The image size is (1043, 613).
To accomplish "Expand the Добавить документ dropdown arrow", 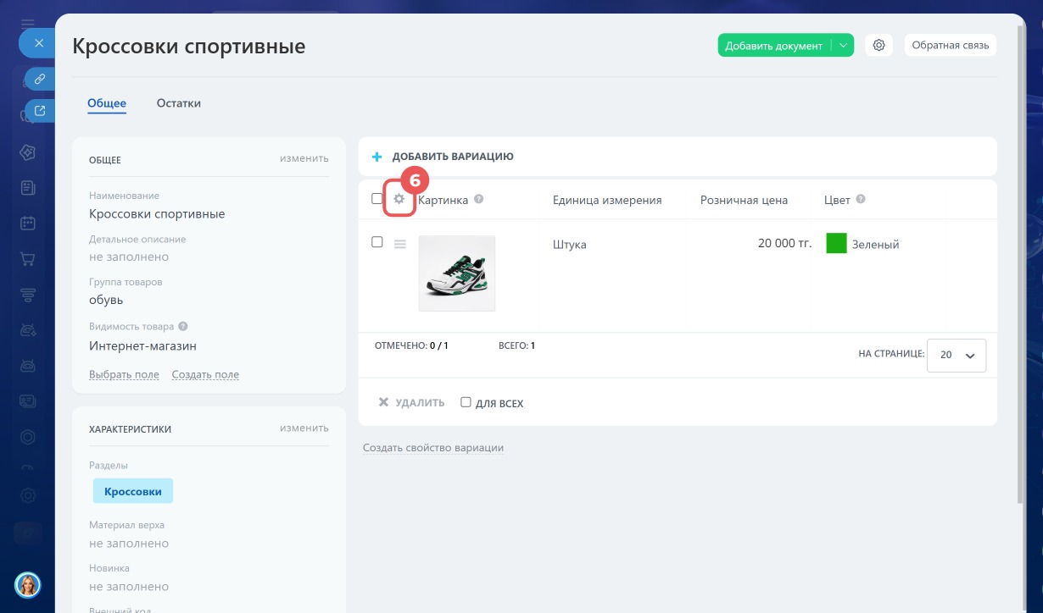I will click(843, 46).
